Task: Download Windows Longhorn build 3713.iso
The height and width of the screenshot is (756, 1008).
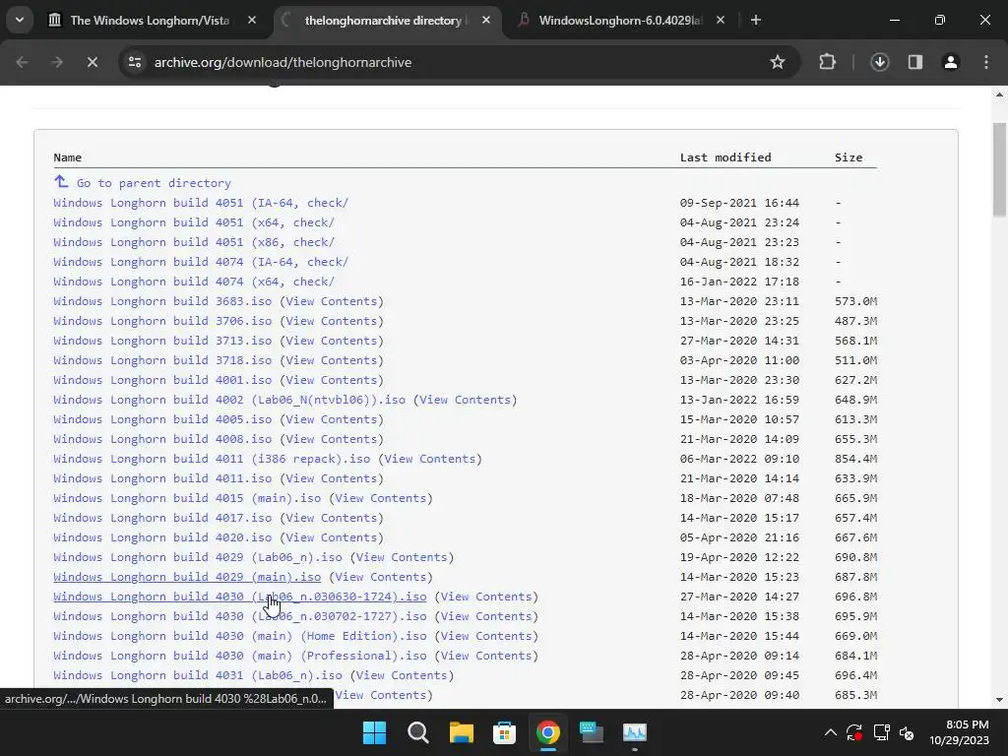Action: click(x=162, y=341)
